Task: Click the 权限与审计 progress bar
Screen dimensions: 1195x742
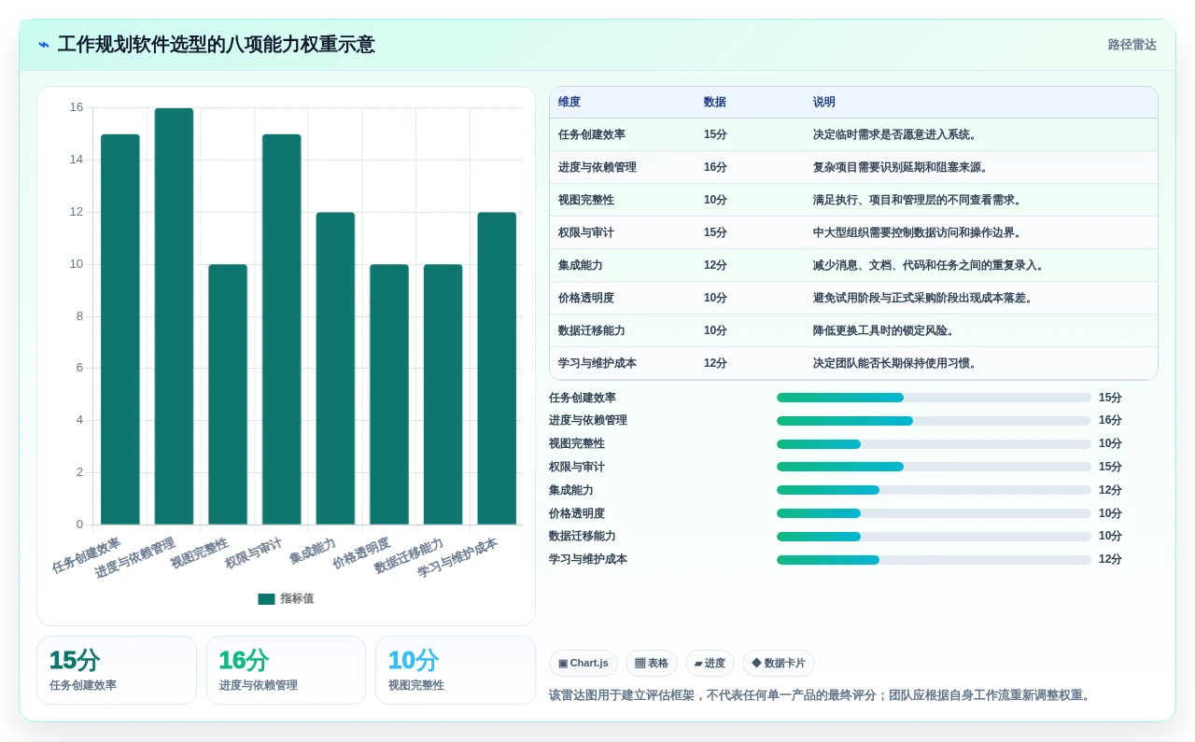Action: 934,467
